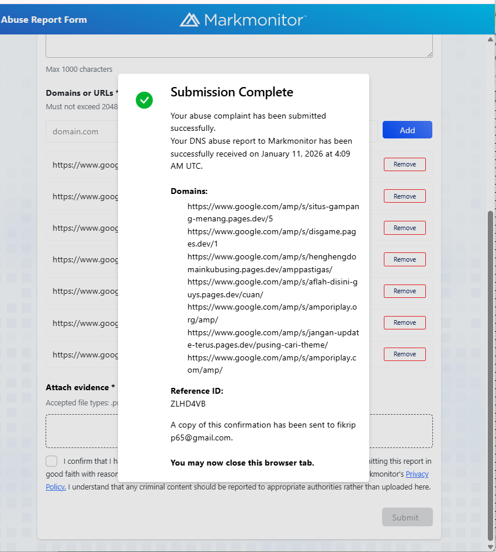Click the henghengdomainkubusing.pages.dev URL

pos(272,263)
